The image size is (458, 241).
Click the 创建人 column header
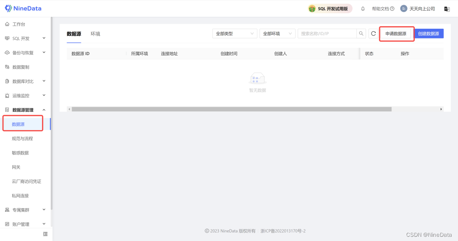pos(280,54)
